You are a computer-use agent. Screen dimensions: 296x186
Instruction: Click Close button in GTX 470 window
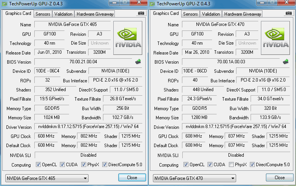pos(280,178)
